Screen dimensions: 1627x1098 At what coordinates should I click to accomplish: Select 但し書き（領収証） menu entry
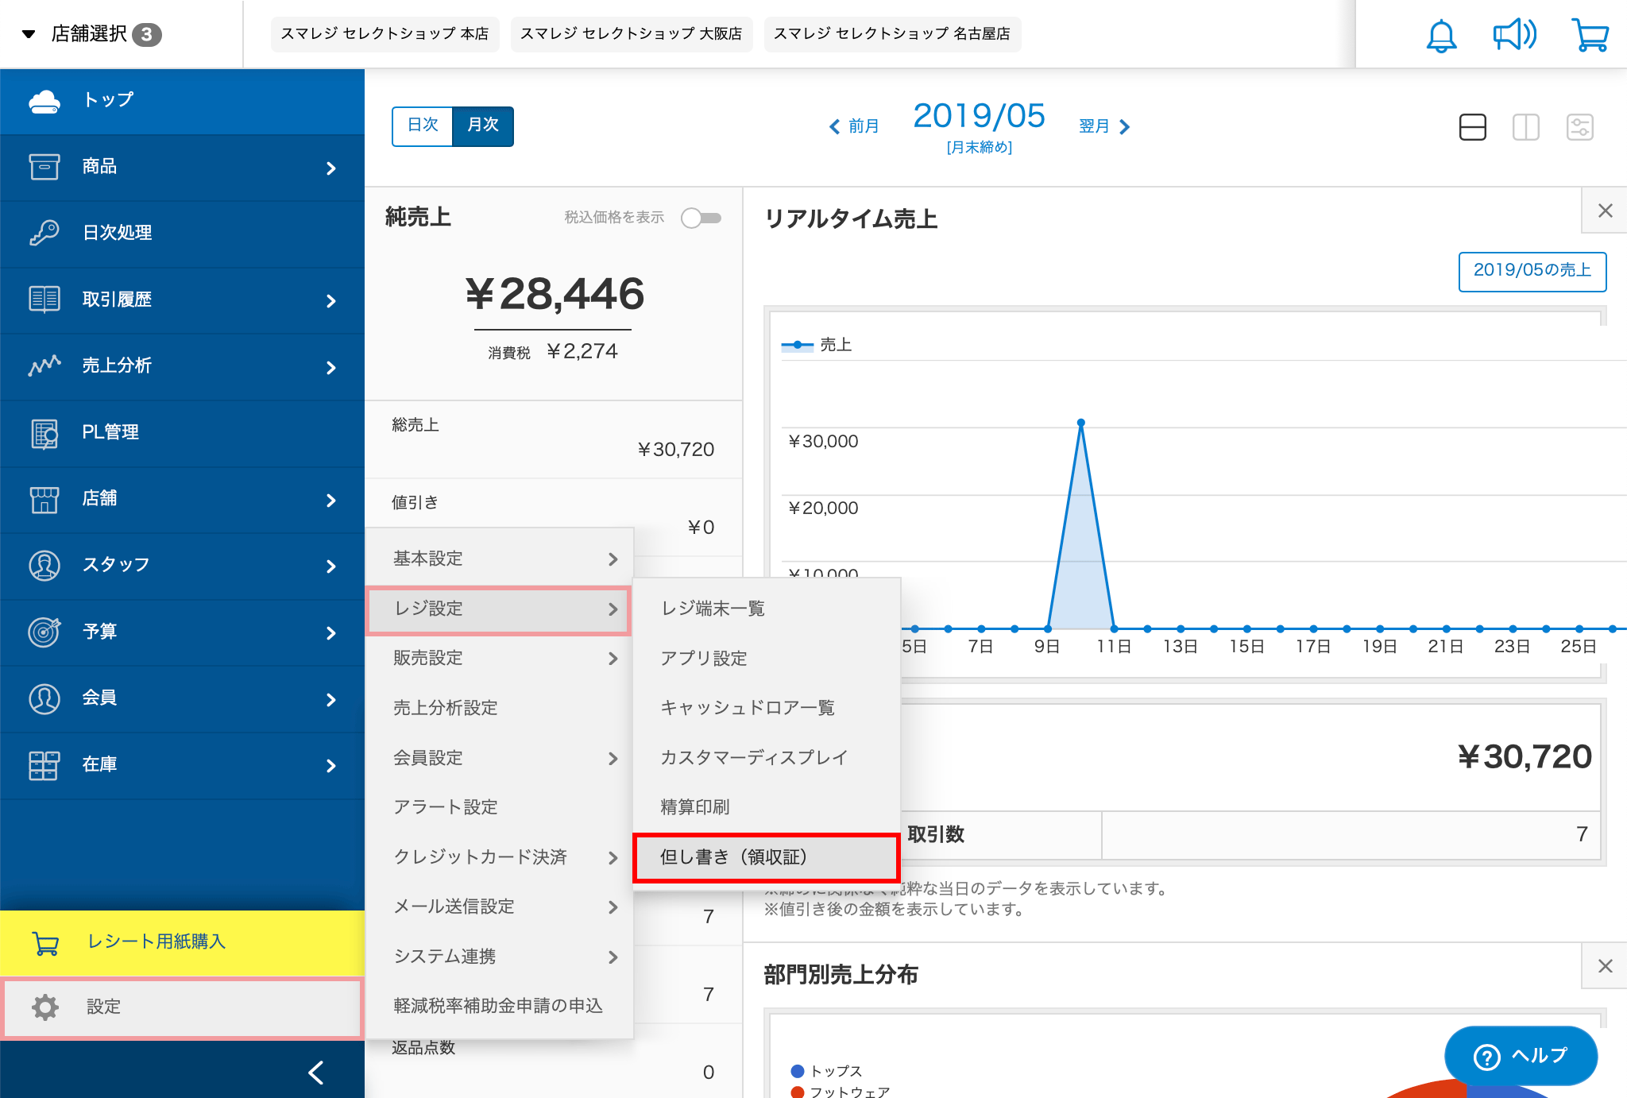767,857
